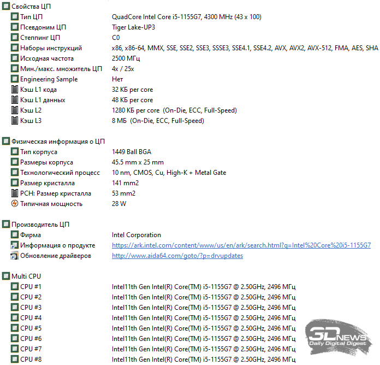Click the 28 W typical power value
The width and height of the screenshot is (380, 365).
coord(119,204)
